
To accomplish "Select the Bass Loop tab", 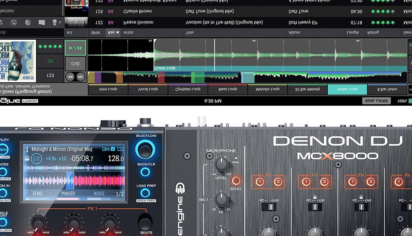I will tap(228, 89).
